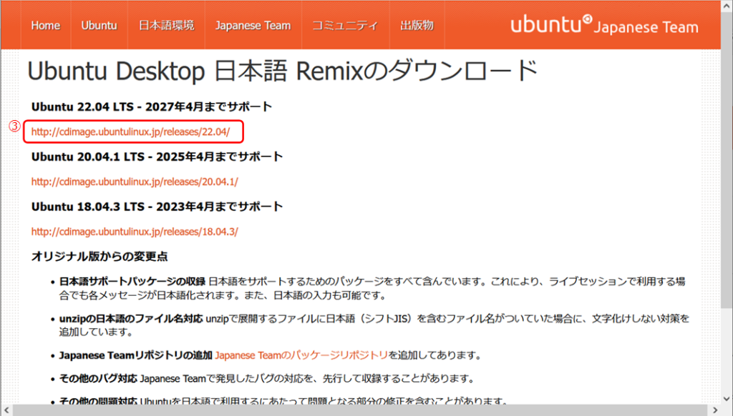Viewport: 733px width, 416px height.
Task: Open the Japanese Teamのパッケージリポジトリ link
Action: [301, 355]
